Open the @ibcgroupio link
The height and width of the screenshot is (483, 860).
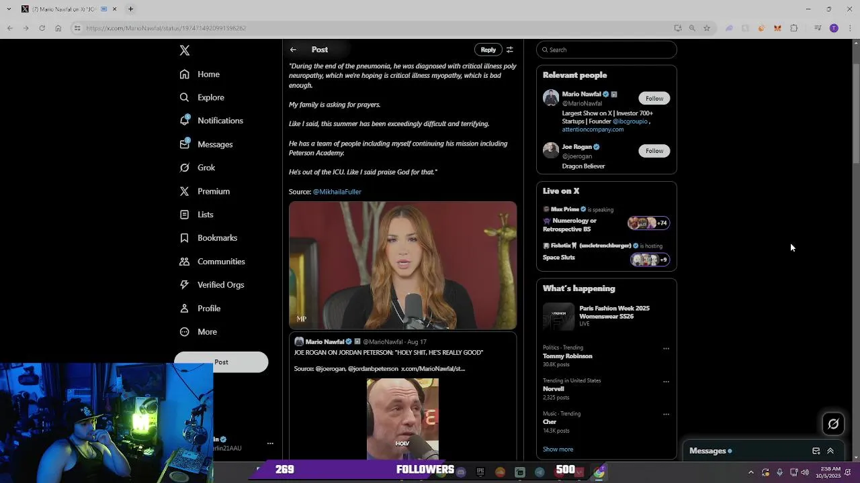coord(630,121)
